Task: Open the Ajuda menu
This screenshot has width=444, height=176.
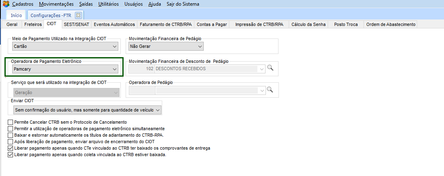Action: [155, 4]
